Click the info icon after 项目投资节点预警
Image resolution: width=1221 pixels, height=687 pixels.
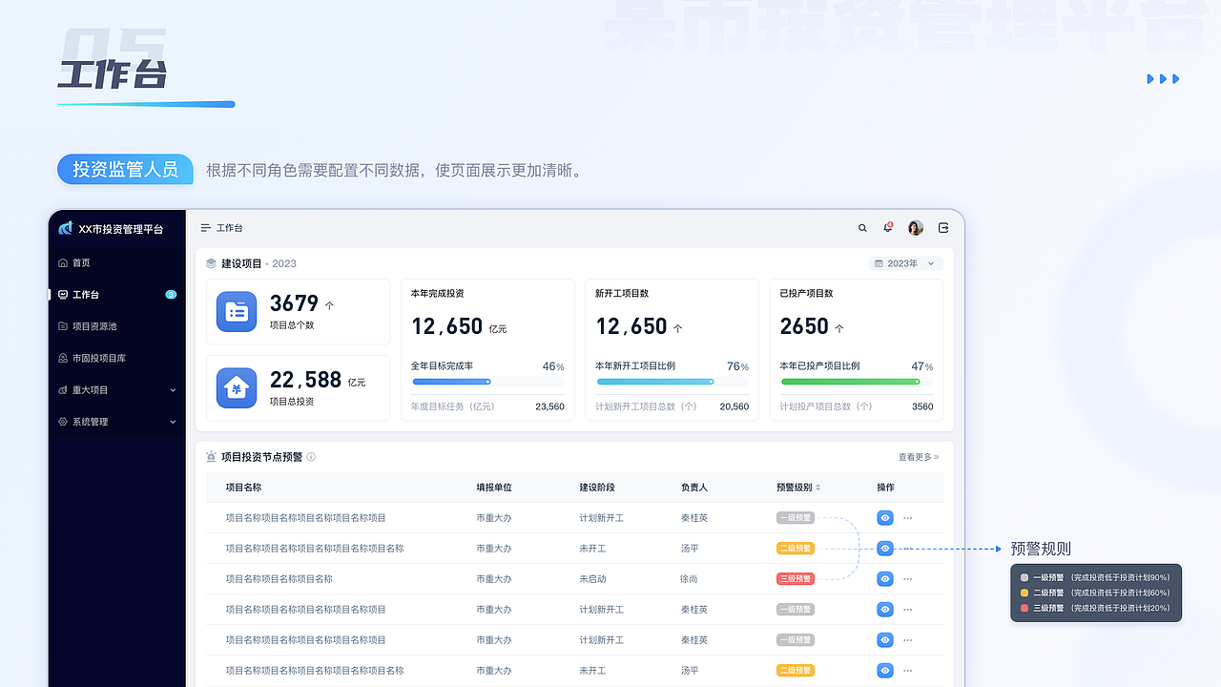coord(311,457)
